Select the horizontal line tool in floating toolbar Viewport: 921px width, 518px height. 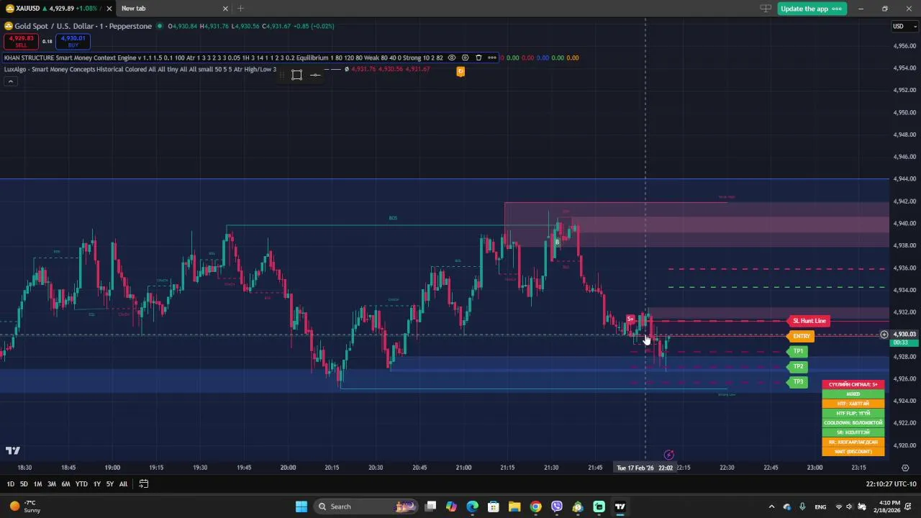coord(315,75)
